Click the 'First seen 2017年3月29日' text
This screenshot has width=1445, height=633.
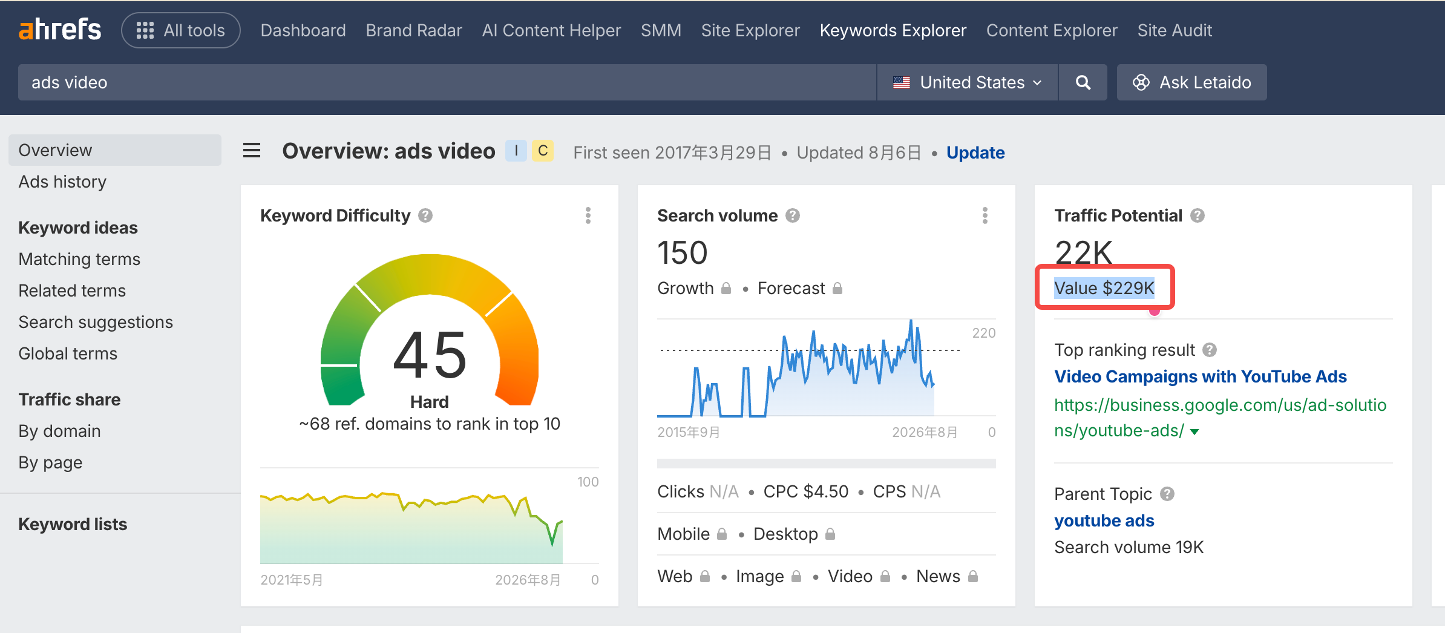point(672,153)
